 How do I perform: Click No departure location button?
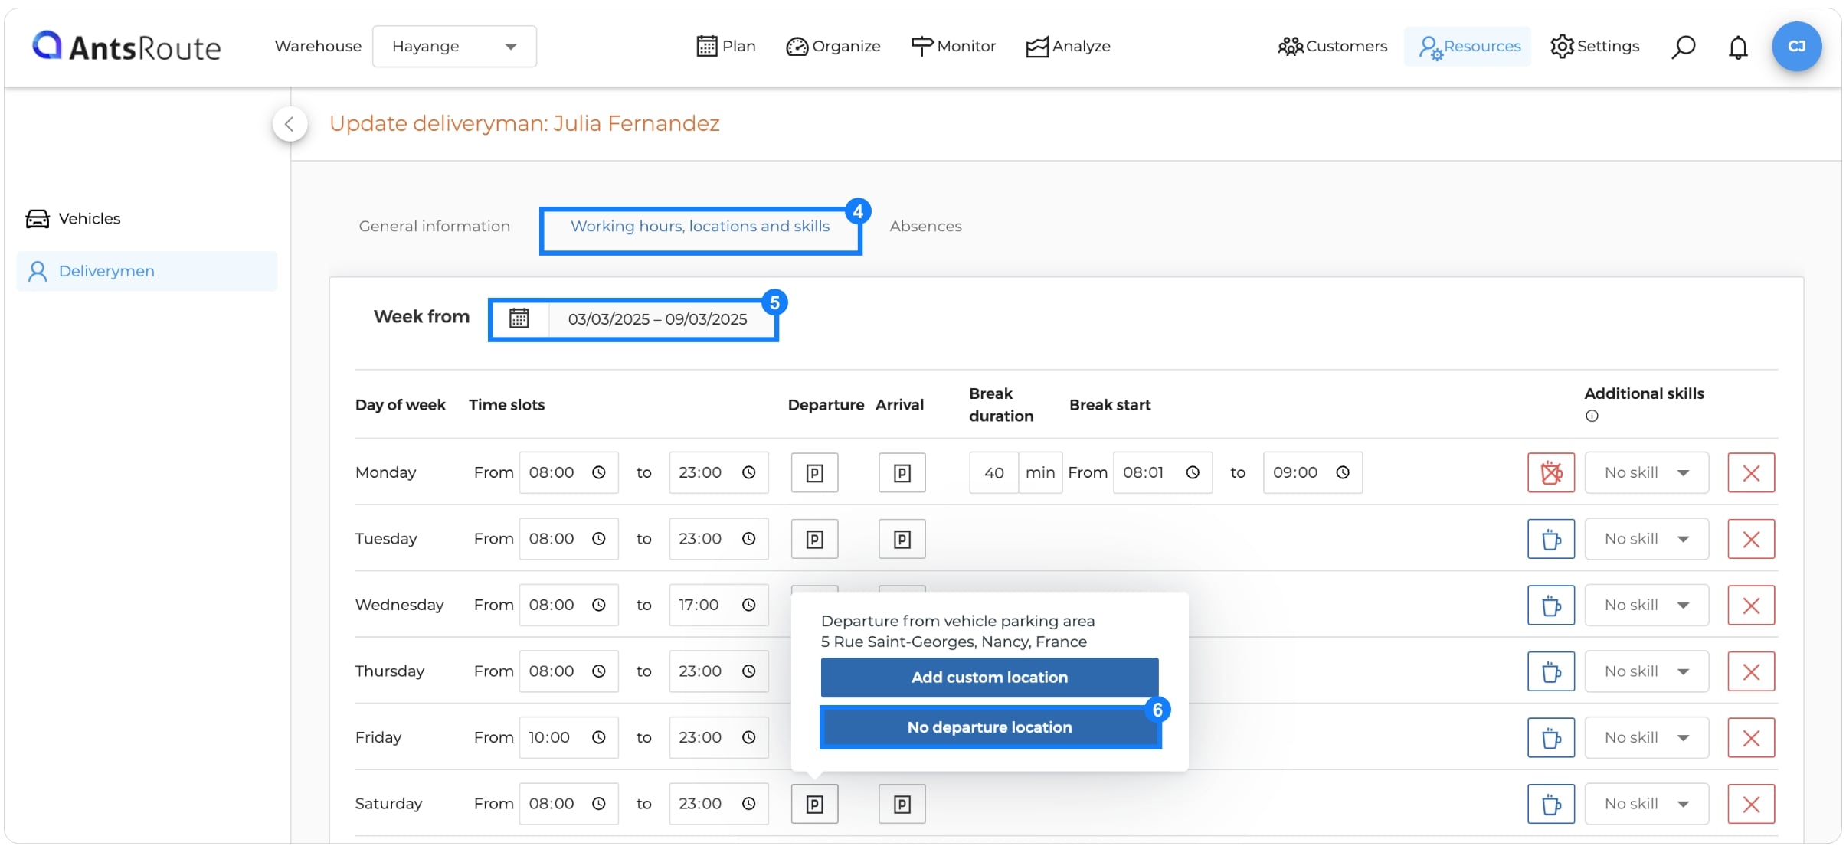pyautogui.click(x=990, y=727)
